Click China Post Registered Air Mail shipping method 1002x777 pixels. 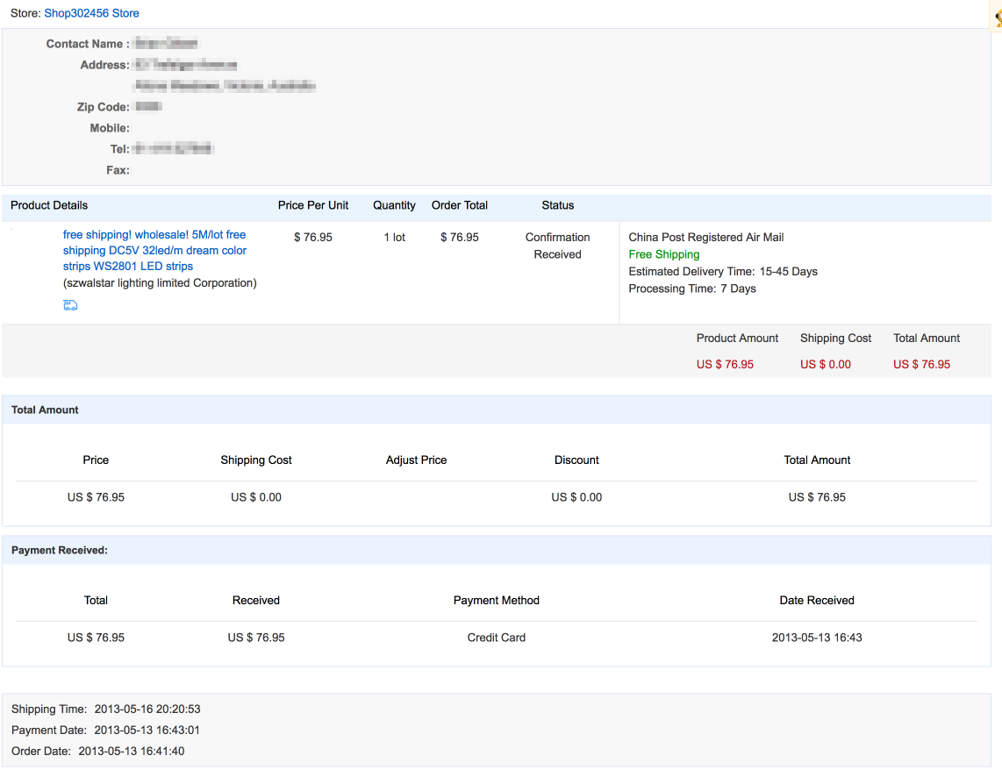(x=705, y=237)
